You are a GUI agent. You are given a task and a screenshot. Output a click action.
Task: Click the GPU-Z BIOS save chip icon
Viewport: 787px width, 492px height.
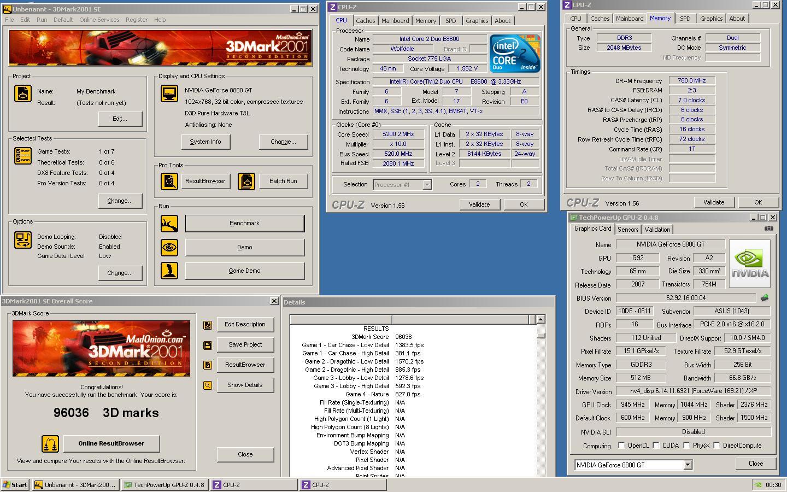tap(765, 298)
